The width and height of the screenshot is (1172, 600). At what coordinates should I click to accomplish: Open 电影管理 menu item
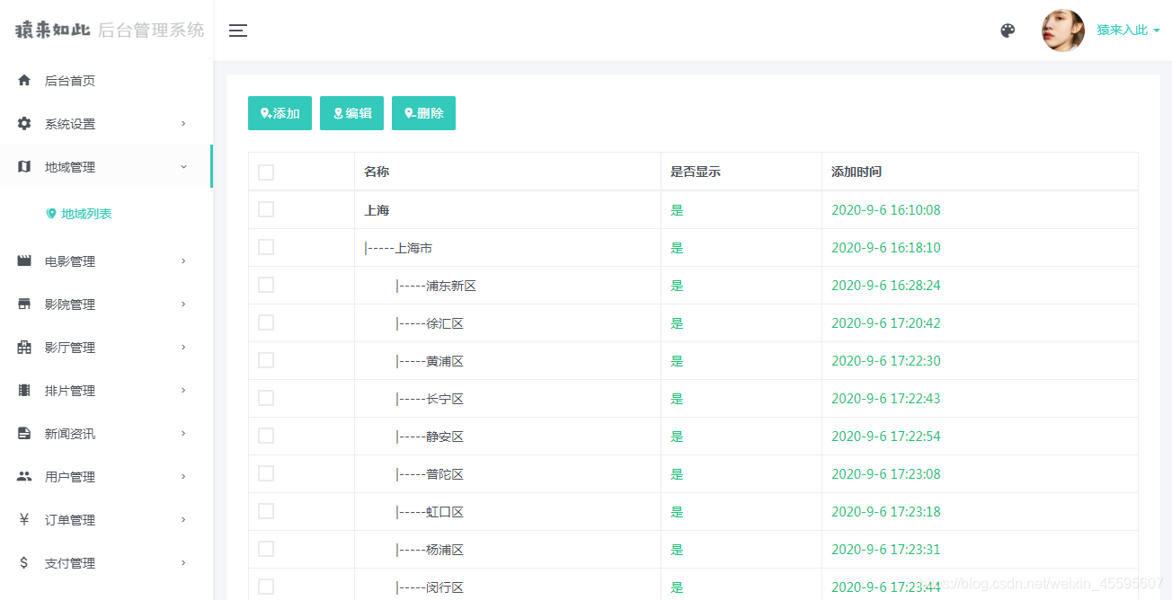click(106, 261)
